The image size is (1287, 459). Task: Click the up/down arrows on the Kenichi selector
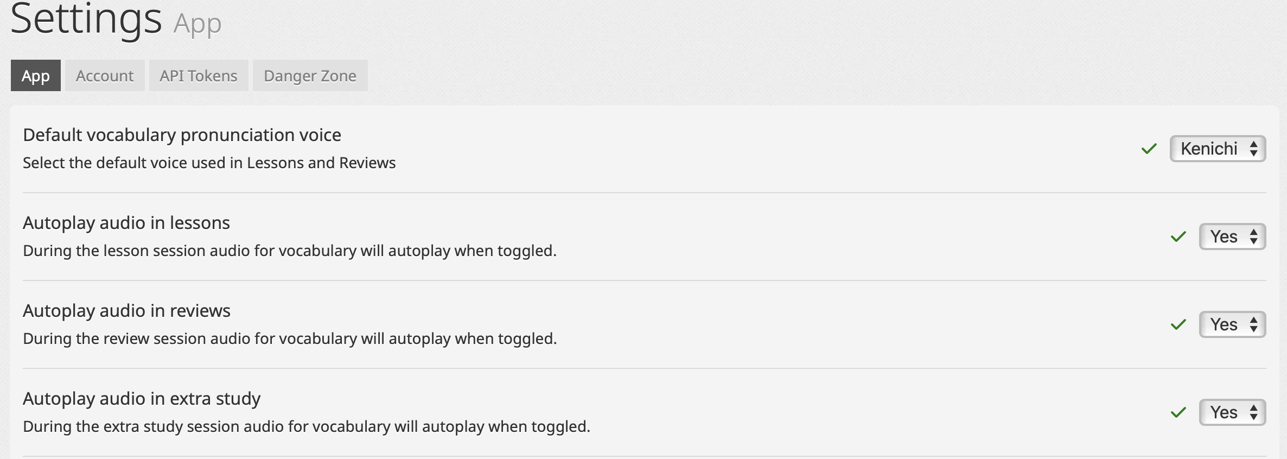[1255, 148]
